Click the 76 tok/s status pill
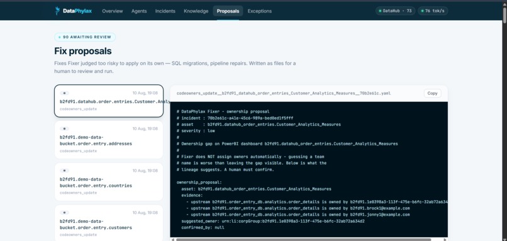Viewport: 507px width, 241px height. 433,11
